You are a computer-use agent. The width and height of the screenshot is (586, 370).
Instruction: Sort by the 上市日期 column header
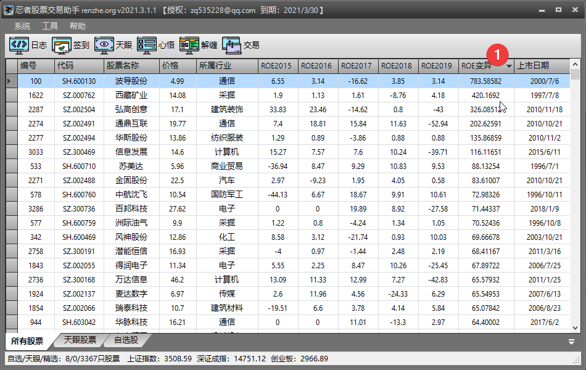(x=542, y=66)
